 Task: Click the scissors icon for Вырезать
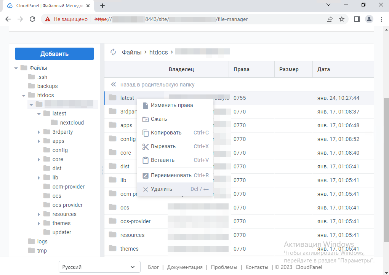pos(145,147)
